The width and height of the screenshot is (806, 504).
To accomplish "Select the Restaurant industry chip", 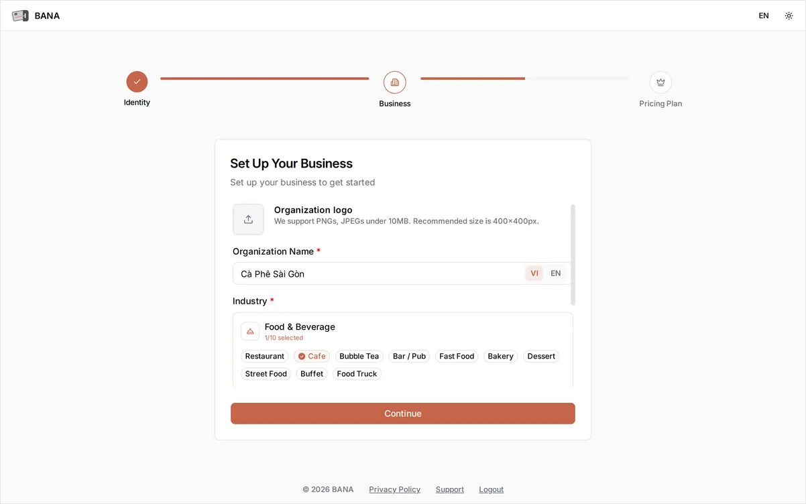I will point(265,357).
